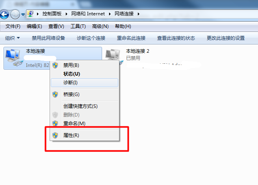This screenshot has height=185, width=258.
Task: Expand the arrow after 控制面板 breadcrumb
Action: coord(66,14)
